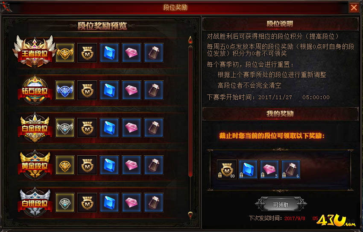The height and width of the screenshot is (232, 363).
Task: Click the silver emblem in 白银段位 row
Action: coord(65,203)
